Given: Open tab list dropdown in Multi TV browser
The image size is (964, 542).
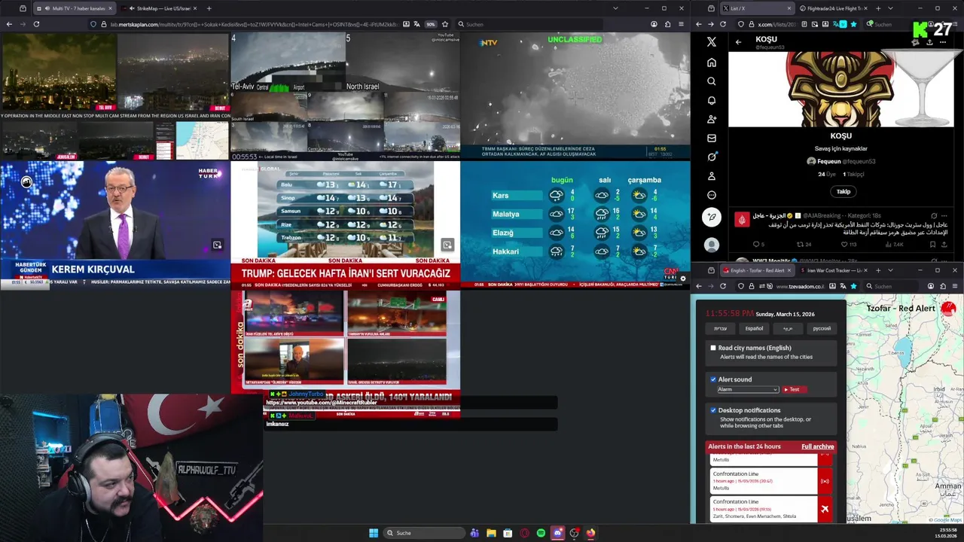Looking at the screenshot, I should pos(615,8).
